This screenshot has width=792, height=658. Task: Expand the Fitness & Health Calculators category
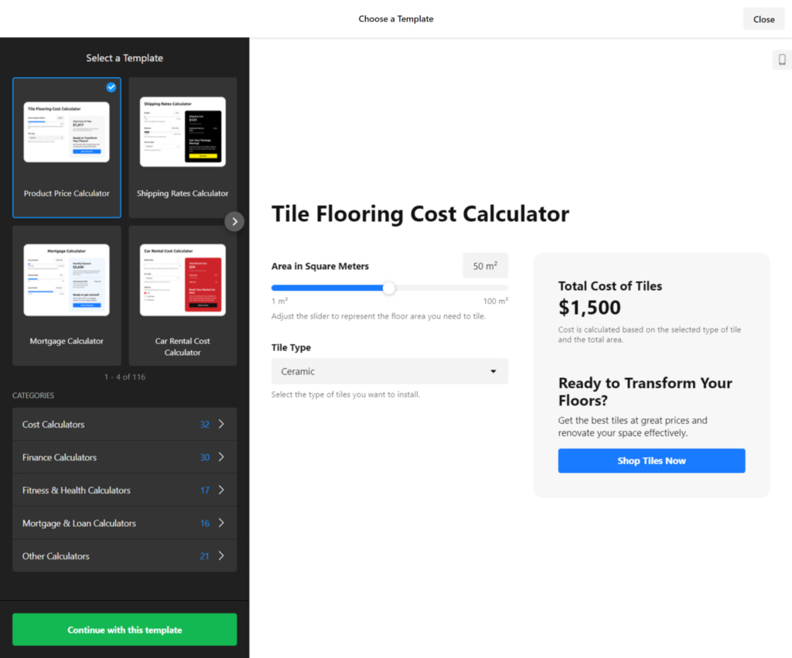tap(124, 489)
